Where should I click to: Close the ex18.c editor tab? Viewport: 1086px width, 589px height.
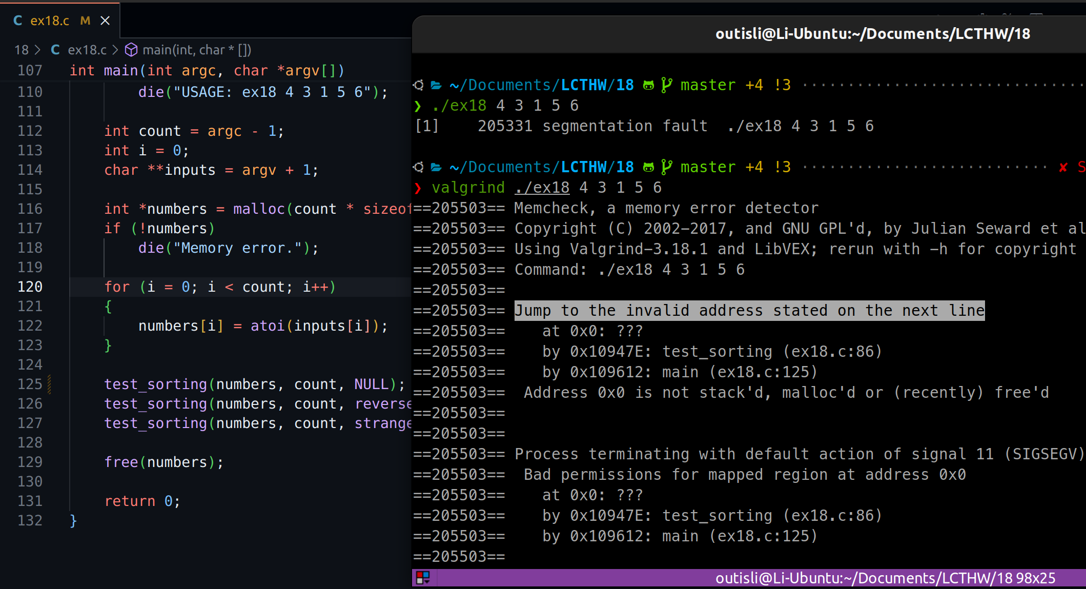[105, 21]
